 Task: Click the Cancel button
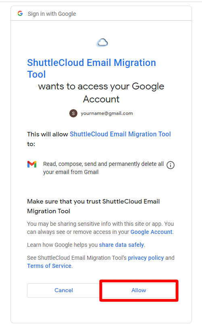click(64, 290)
